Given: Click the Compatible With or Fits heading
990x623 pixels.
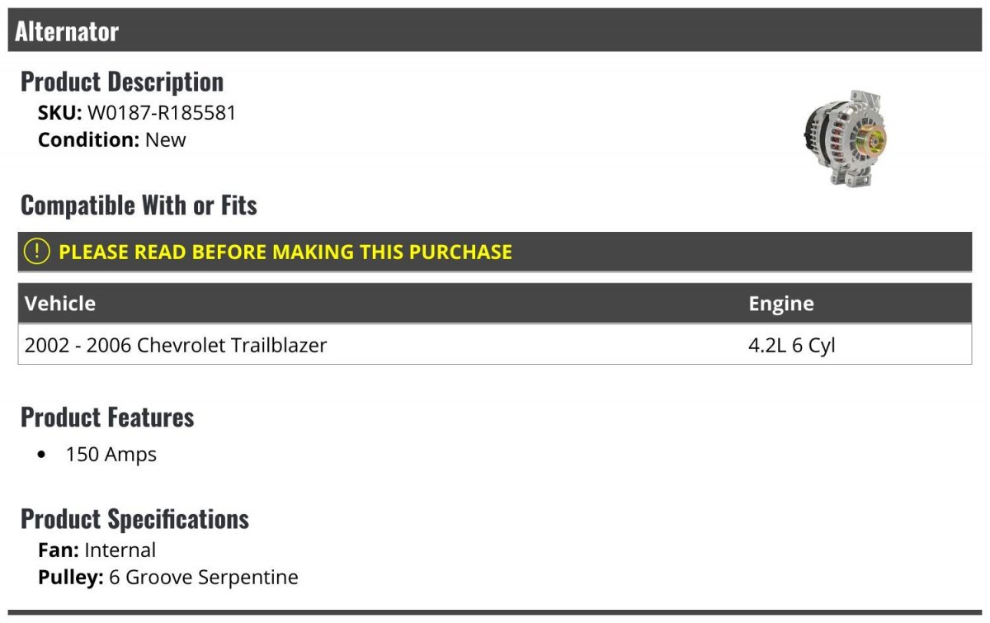Looking at the screenshot, I should (139, 205).
